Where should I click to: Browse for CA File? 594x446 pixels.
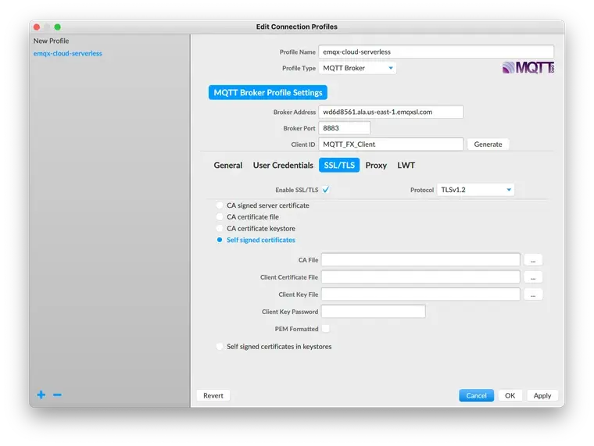[533, 260]
